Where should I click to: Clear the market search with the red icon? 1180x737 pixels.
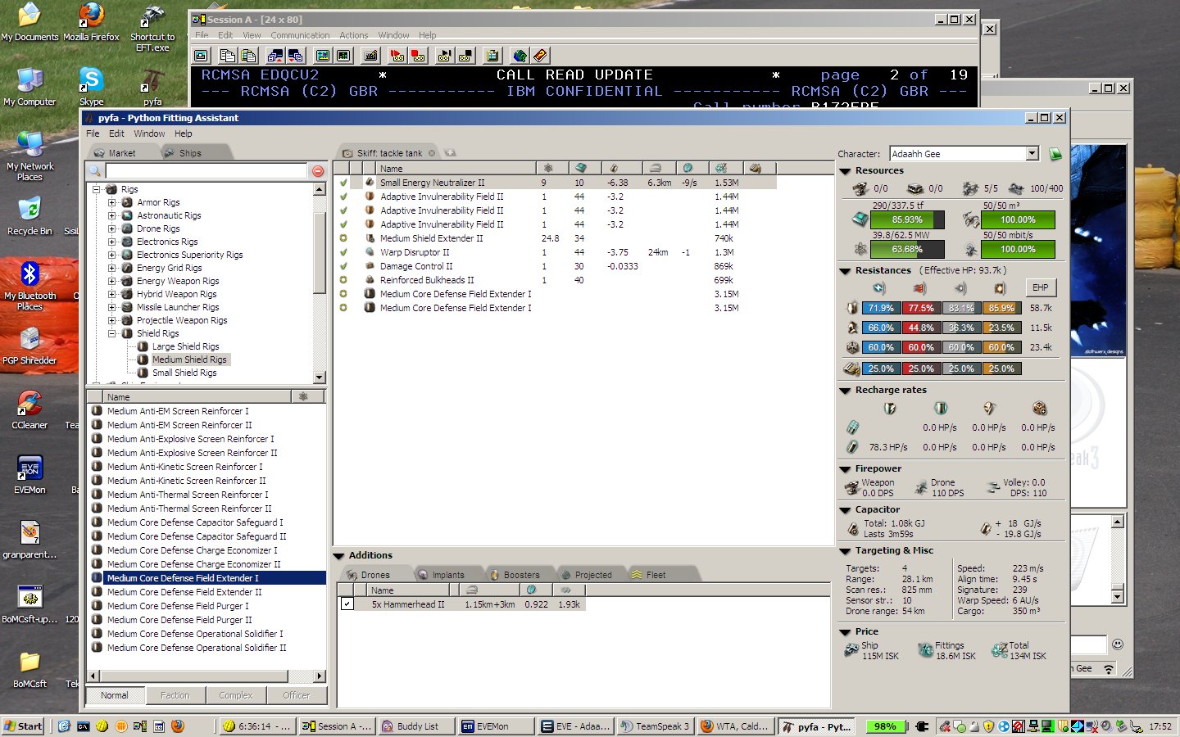318,171
